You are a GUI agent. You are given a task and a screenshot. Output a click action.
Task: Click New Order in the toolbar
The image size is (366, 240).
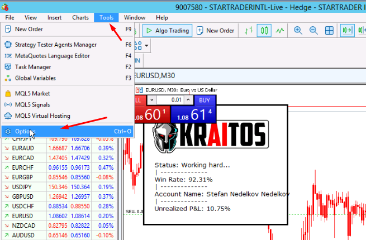215,30
